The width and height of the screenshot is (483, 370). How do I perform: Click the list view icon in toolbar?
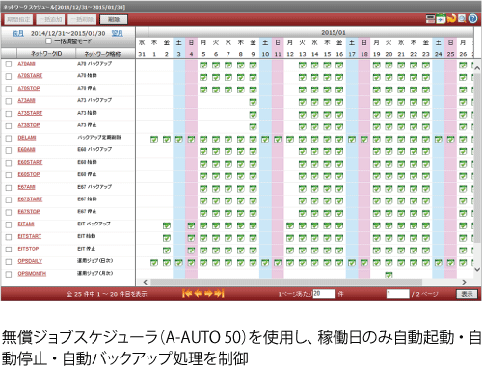[x=430, y=19]
